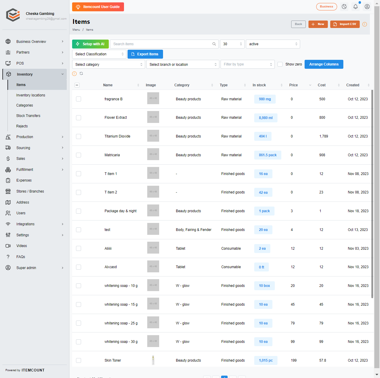The image size is (380, 378).
Task: Click the Import CSV button
Action: (x=345, y=24)
